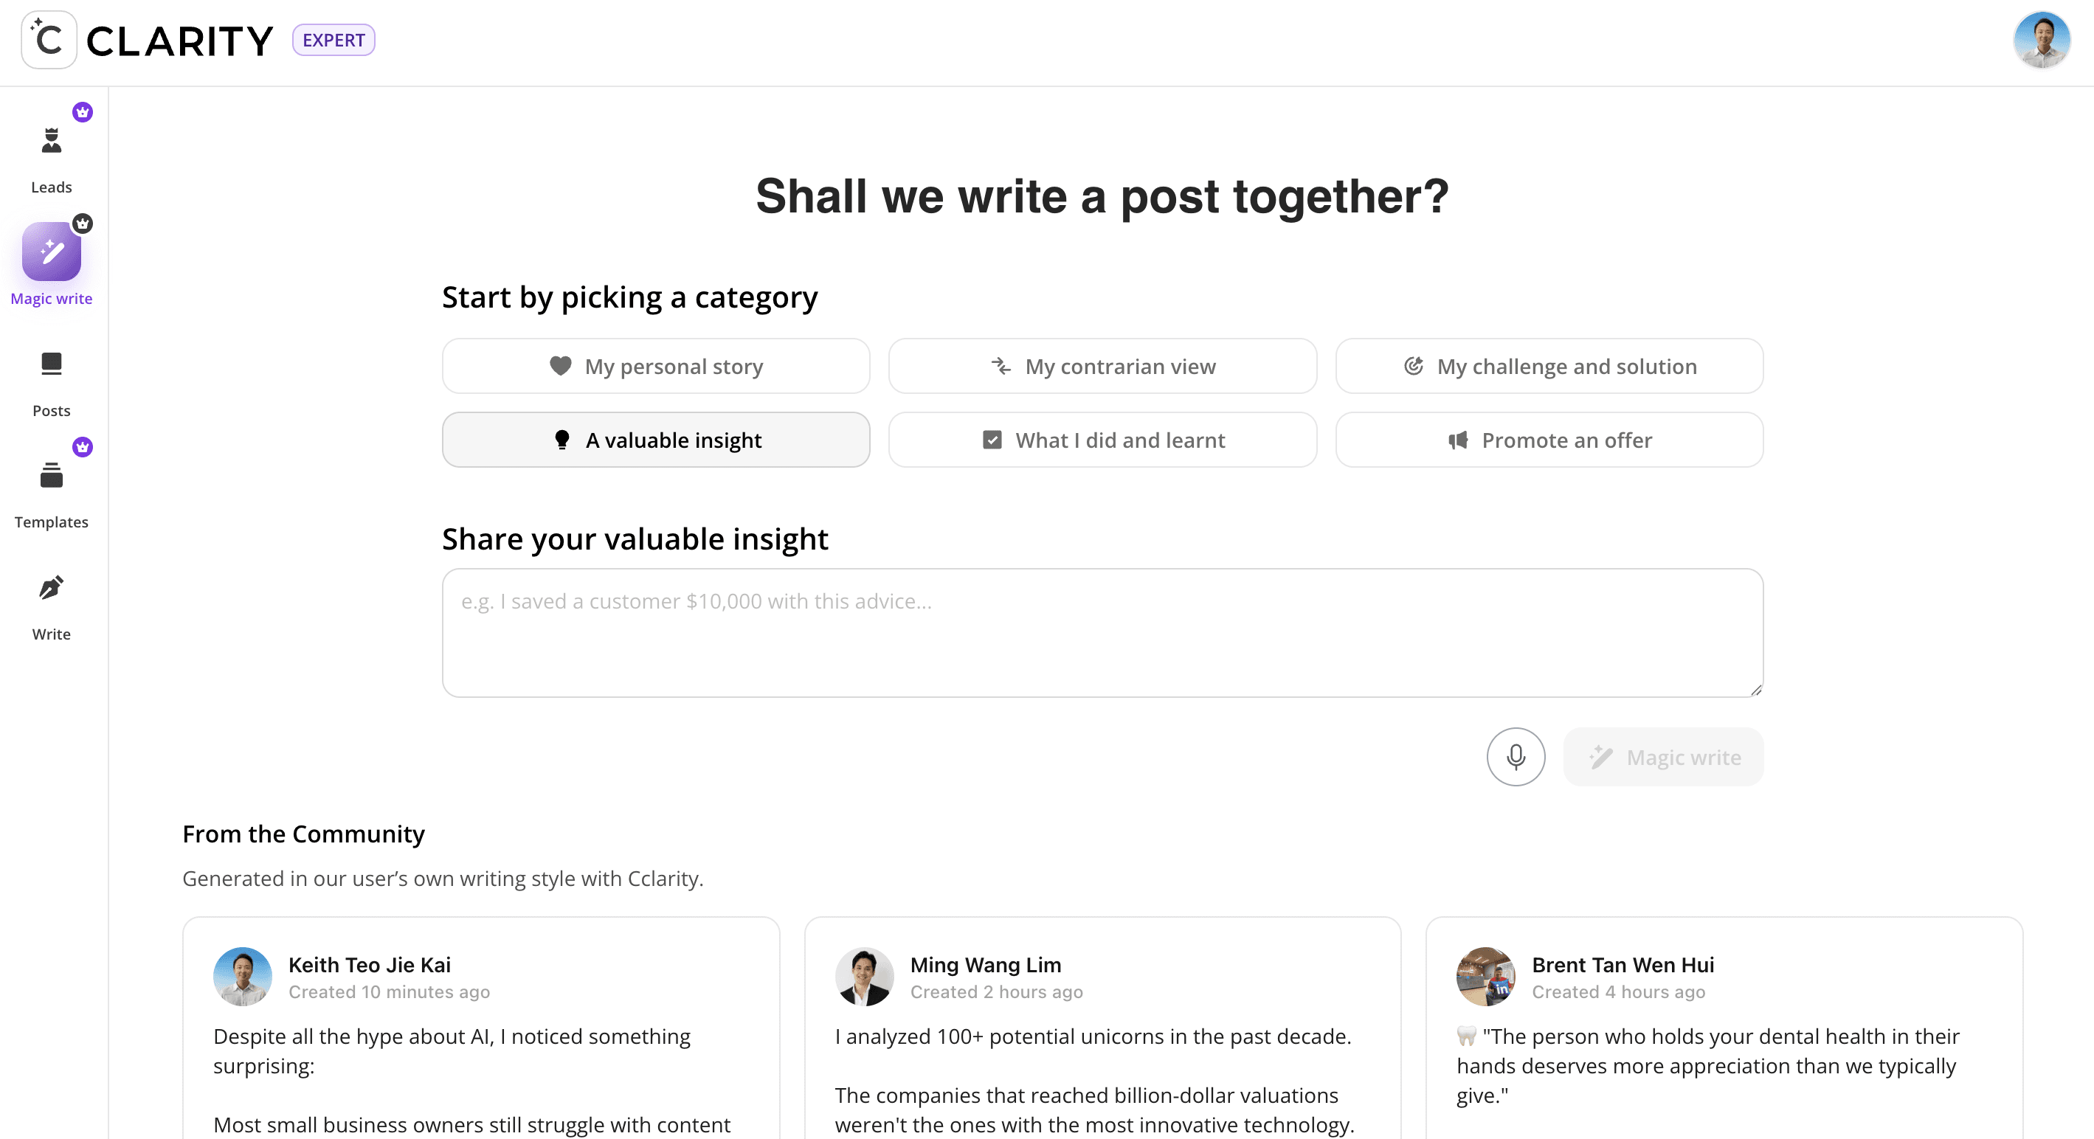This screenshot has width=2094, height=1139.
Task: Click the heart icon on My personal story
Action: (561, 366)
